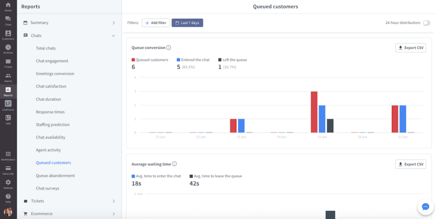435x219 pixels.
Task: Expand the Tickets section chevron
Action: click(113, 201)
